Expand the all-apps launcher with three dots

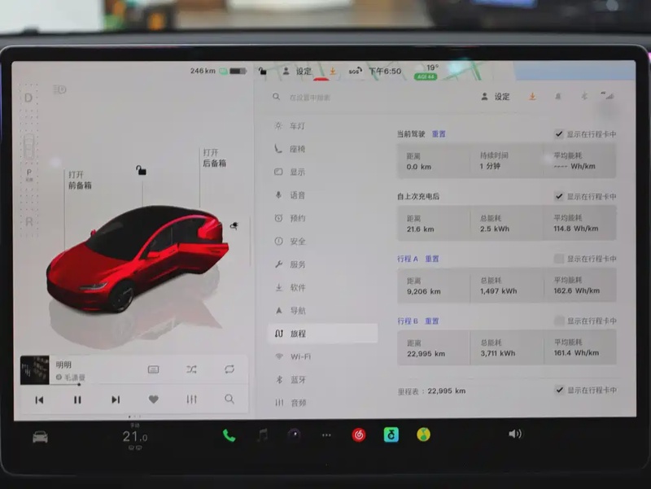click(x=326, y=435)
